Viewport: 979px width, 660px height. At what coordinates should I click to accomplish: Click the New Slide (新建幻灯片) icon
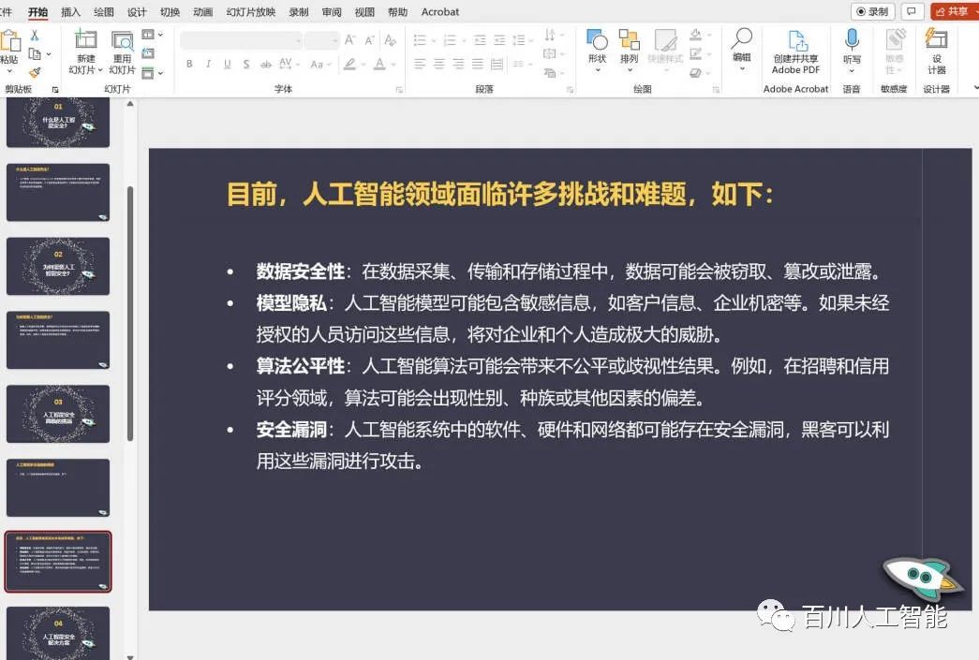click(x=85, y=47)
